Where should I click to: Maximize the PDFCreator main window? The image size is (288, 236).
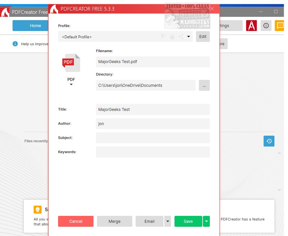click(276, 12)
